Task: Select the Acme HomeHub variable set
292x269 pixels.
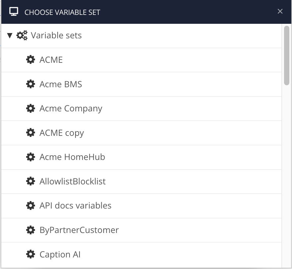Action: [72, 157]
